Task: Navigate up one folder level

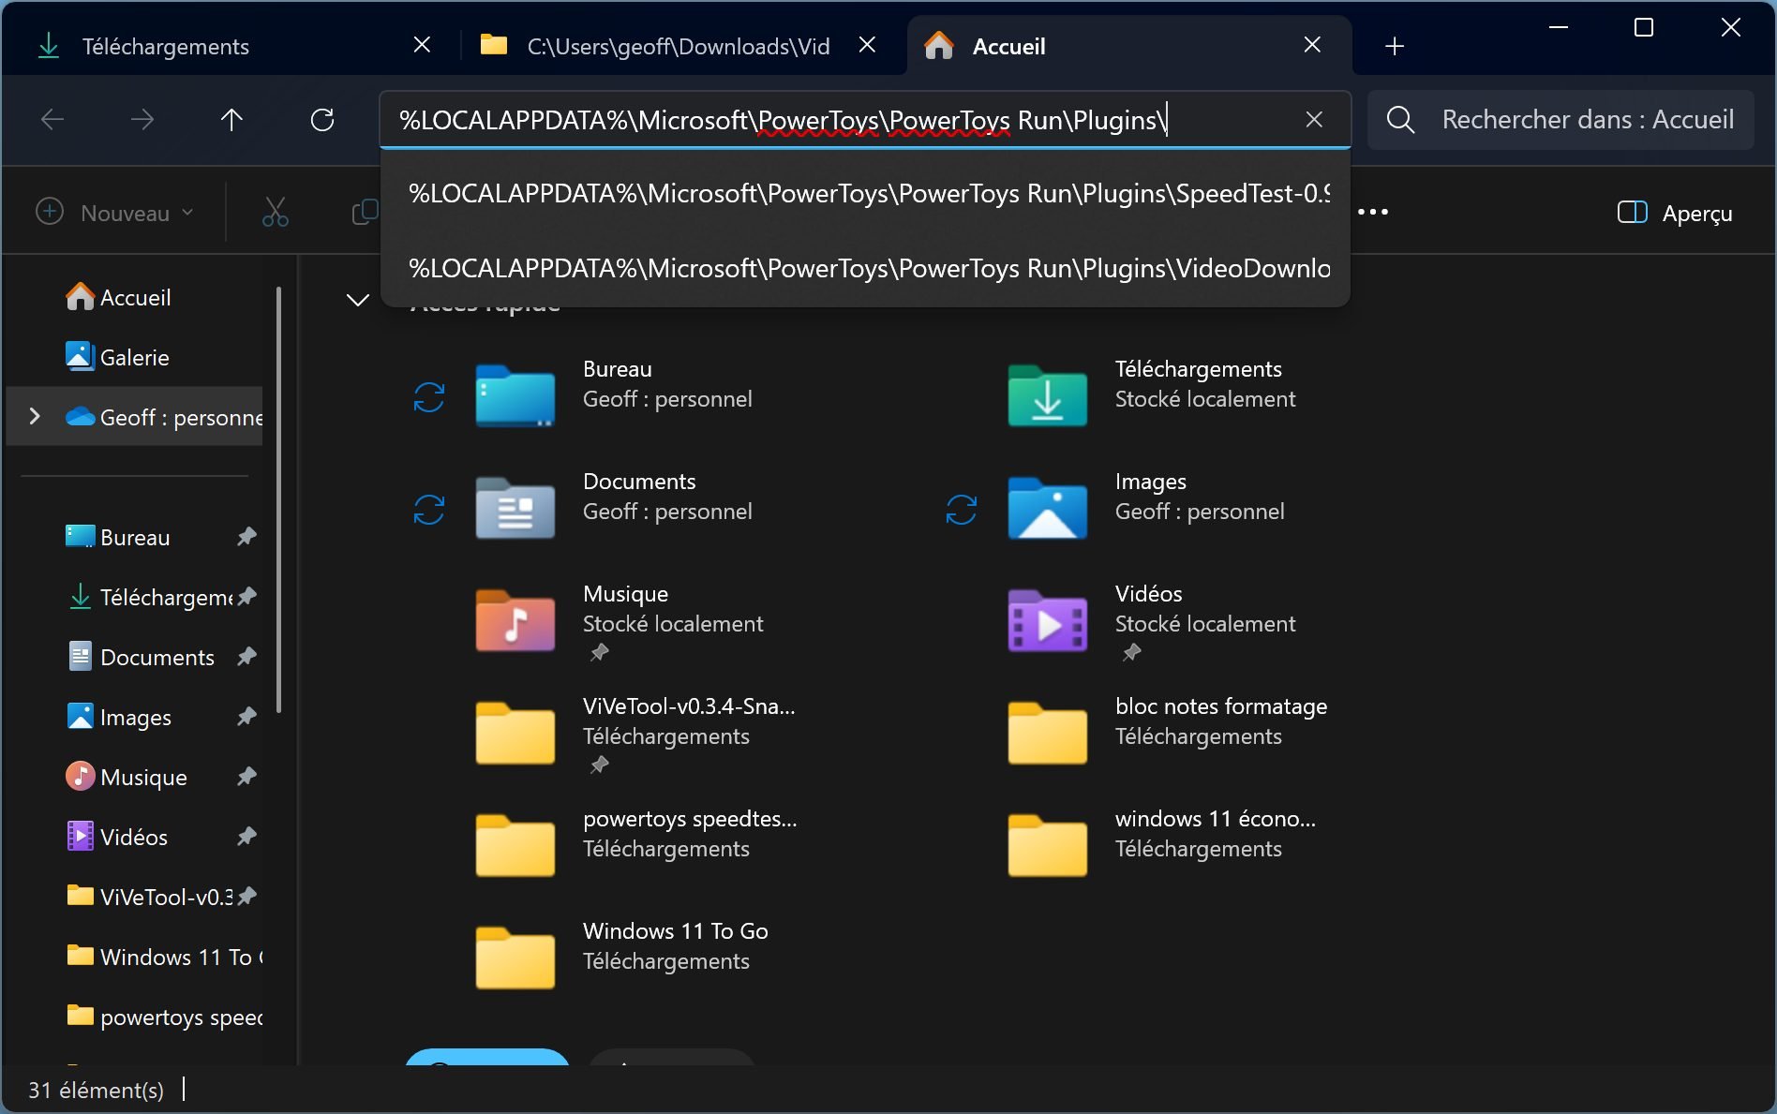Action: tap(231, 120)
